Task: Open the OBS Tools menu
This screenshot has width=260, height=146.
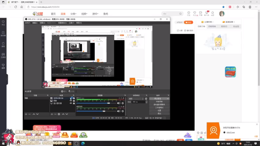Action: pyautogui.click(x=71, y=23)
